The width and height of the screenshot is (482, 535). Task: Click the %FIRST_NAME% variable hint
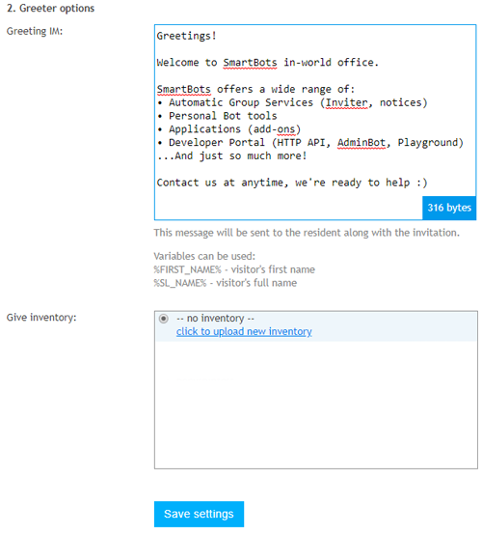pyautogui.click(x=234, y=269)
